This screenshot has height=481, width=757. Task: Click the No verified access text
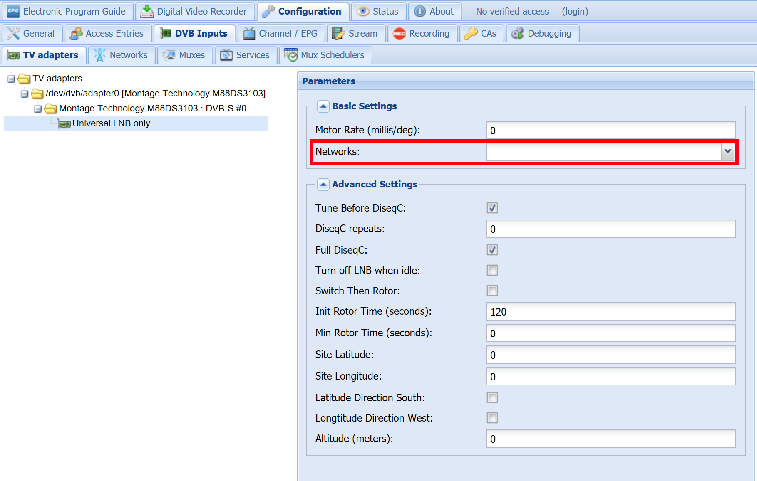tap(512, 11)
